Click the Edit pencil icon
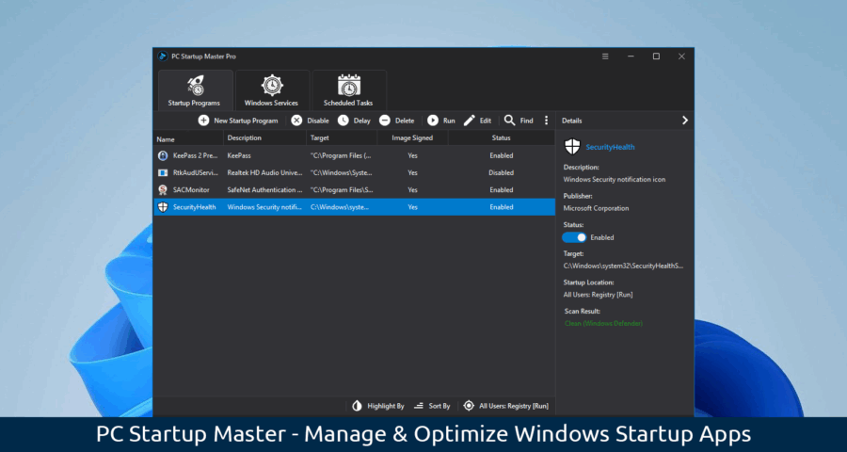The width and height of the screenshot is (847, 452). pos(470,121)
